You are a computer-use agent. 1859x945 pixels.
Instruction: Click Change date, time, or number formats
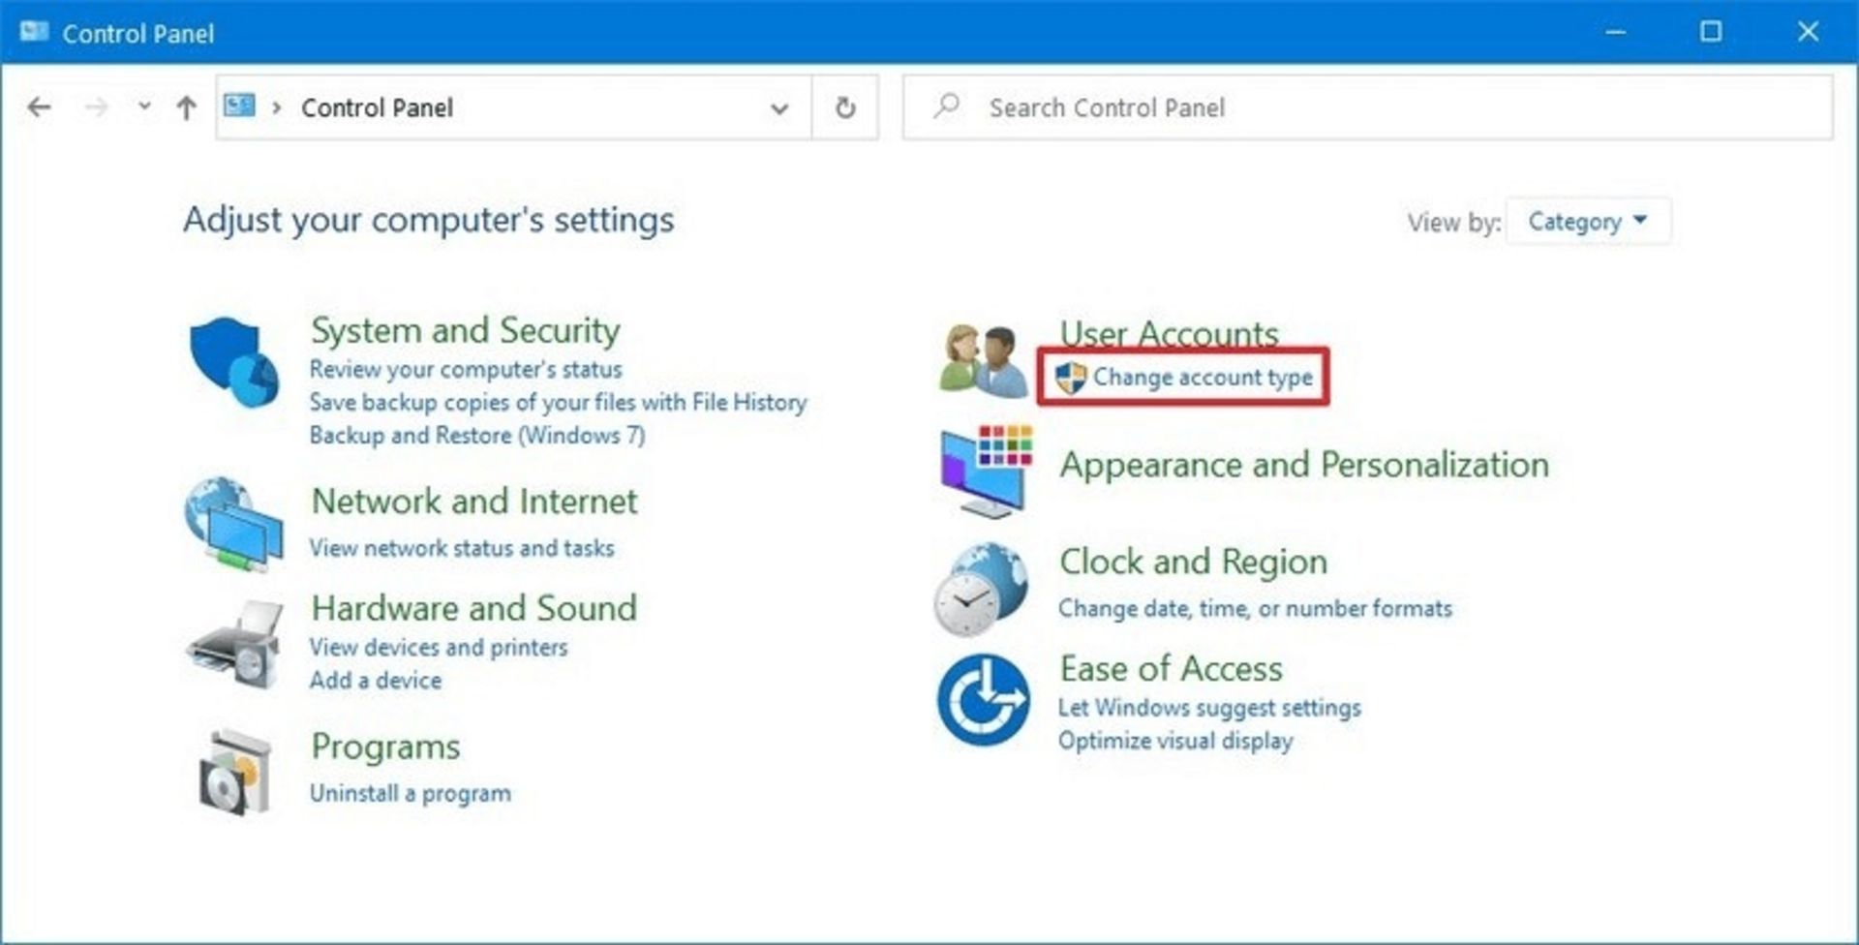click(1255, 608)
